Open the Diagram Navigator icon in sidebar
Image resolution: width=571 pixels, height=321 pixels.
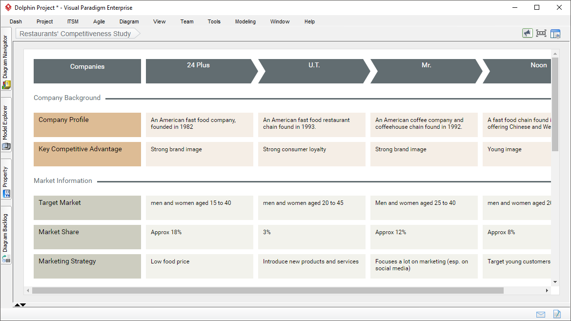click(x=6, y=85)
